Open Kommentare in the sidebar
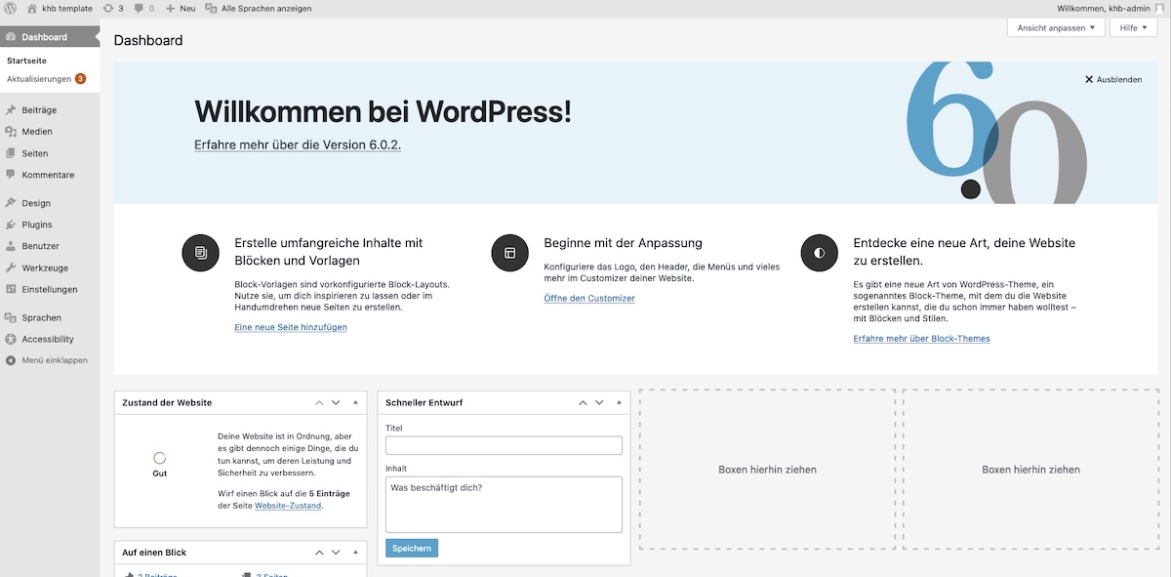This screenshot has height=577, width=1171. 50,175
